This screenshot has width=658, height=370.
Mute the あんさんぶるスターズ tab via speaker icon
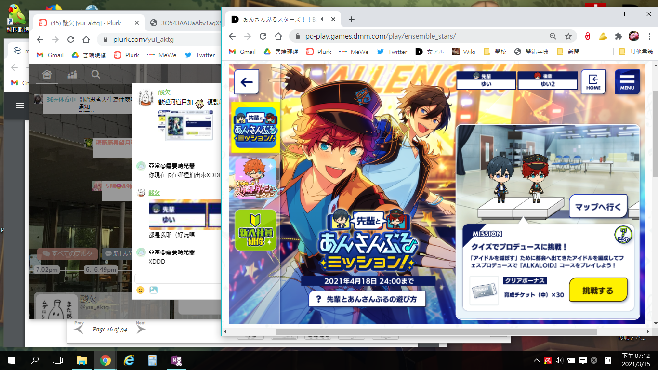coord(323,19)
